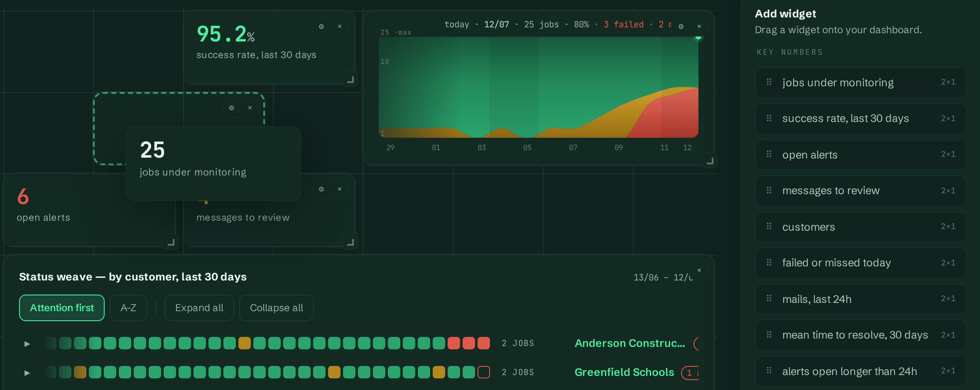Grab drag handle of messages to review item
Screen dimensions: 980x390
769,190
